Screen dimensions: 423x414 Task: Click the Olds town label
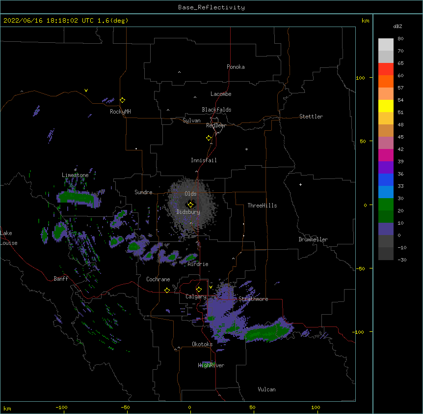(x=190, y=194)
